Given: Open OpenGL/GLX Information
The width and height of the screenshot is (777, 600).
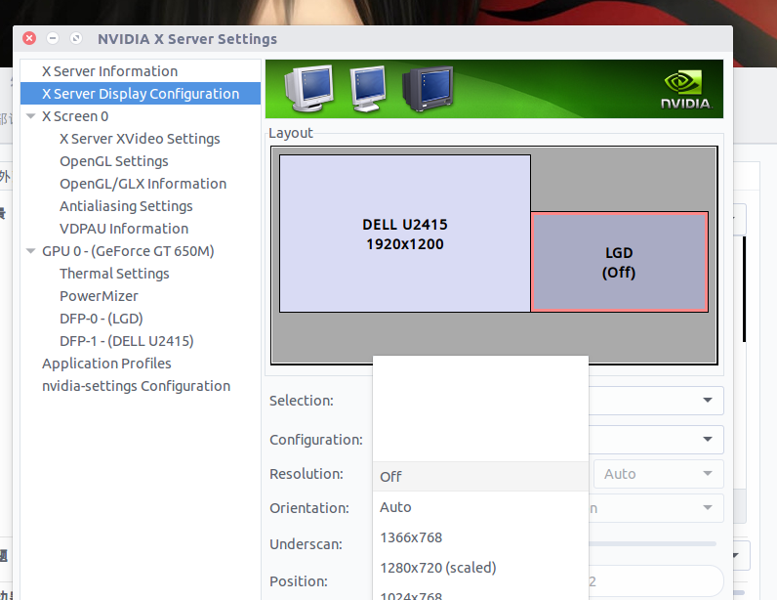Looking at the screenshot, I should 143,184.
